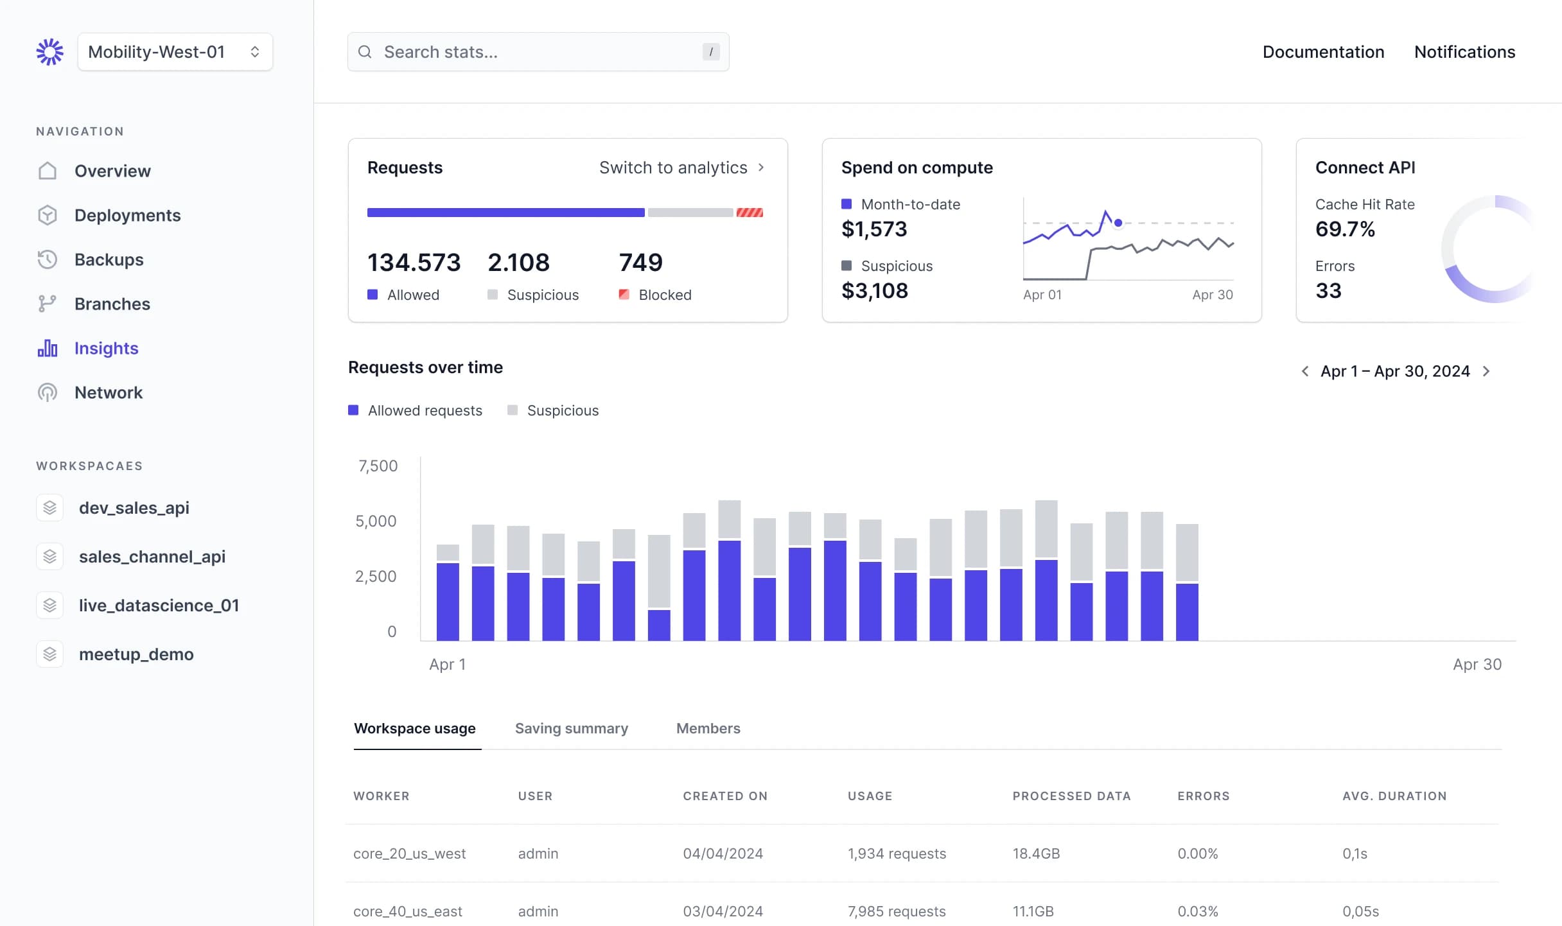
Task: Go to previous month with left chevron
Action: click(1305, 371)
